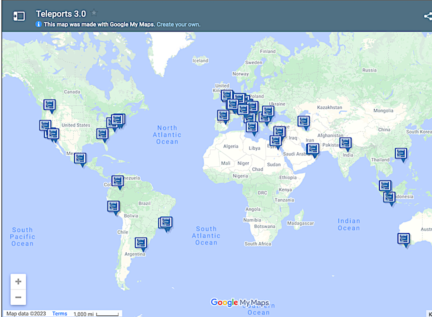Select the teleport marker near India
This screenshot has height=317, width=432.
(x=346, y=144)
